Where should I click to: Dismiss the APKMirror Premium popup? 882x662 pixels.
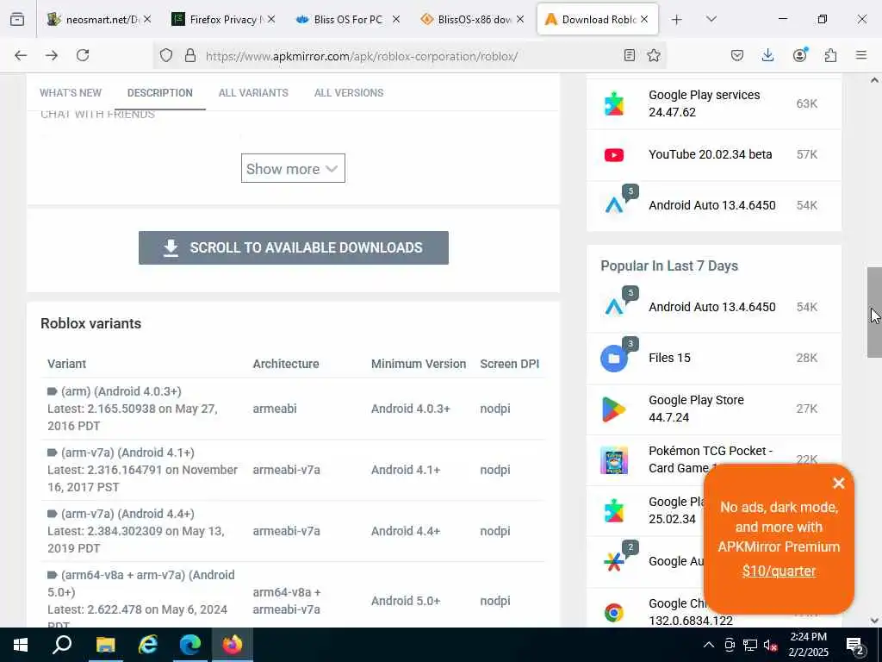839,483
